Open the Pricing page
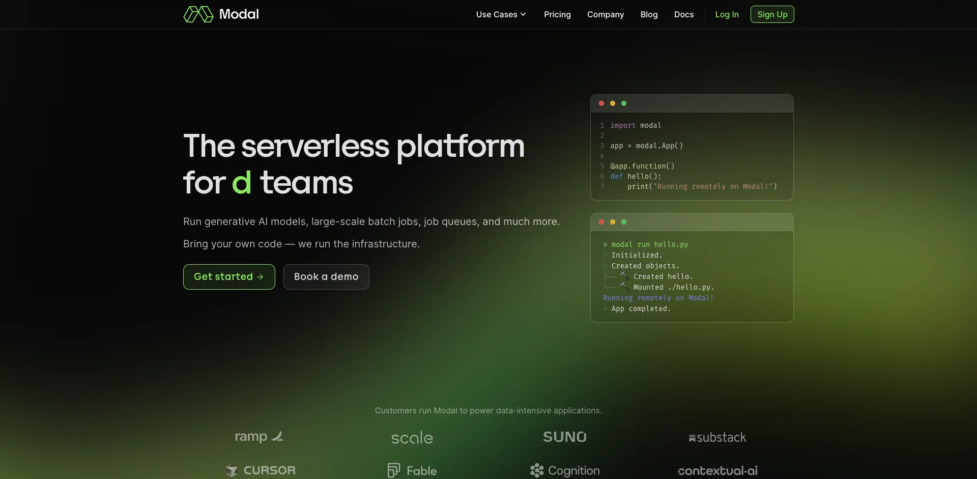Viewport: 977px width, 479px height. pos(557,14)
